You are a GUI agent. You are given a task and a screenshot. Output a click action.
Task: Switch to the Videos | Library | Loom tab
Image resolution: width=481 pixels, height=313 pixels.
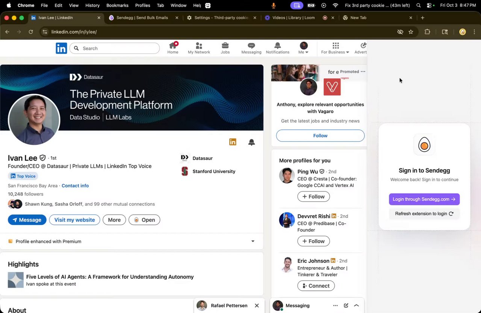pyautogui.click(x=293, y=18)
